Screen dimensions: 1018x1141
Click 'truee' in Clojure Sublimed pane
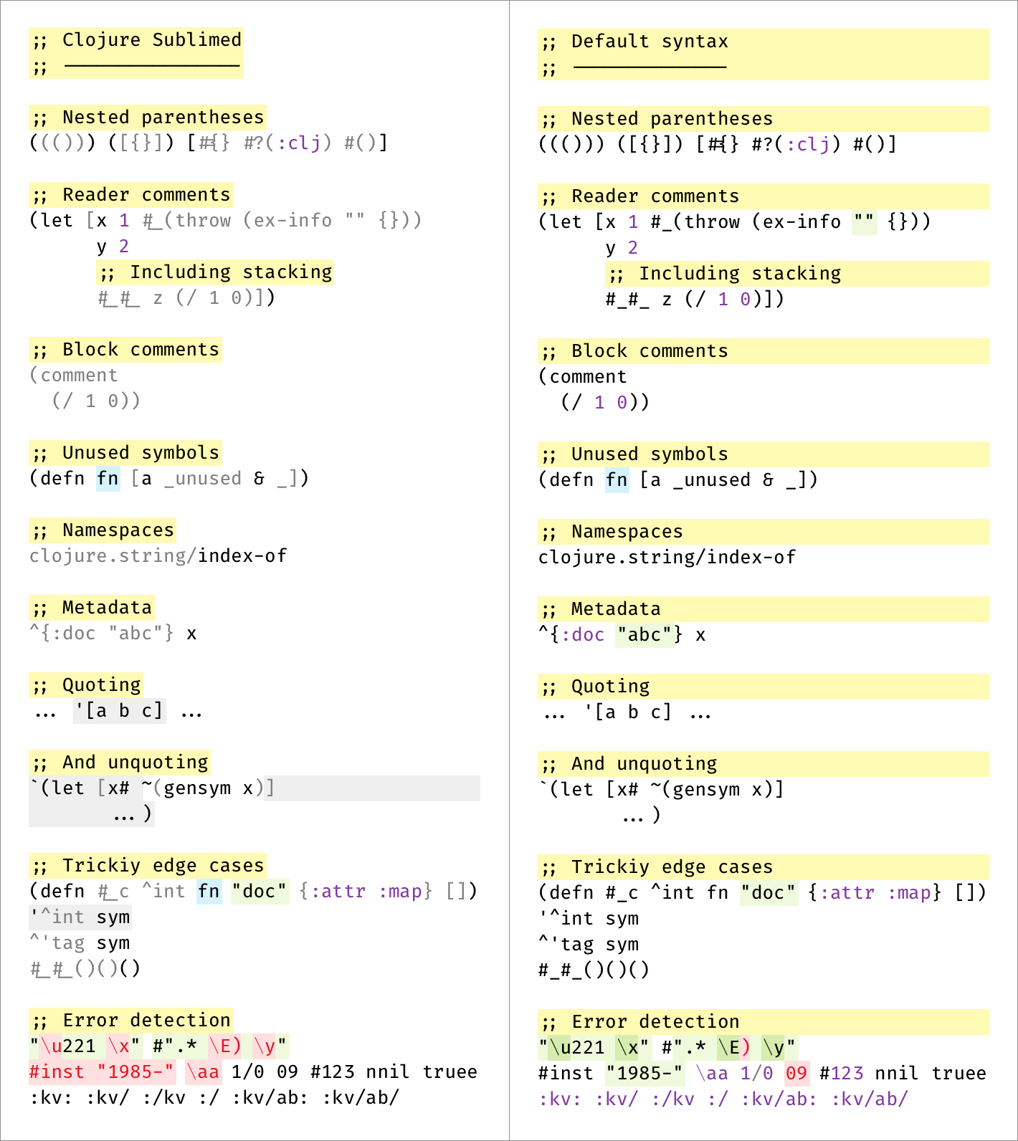point(450,1072)
